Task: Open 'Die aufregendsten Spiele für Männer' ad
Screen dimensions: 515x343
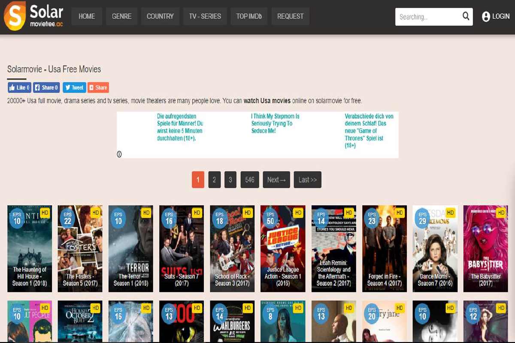Action: (180, 127)
